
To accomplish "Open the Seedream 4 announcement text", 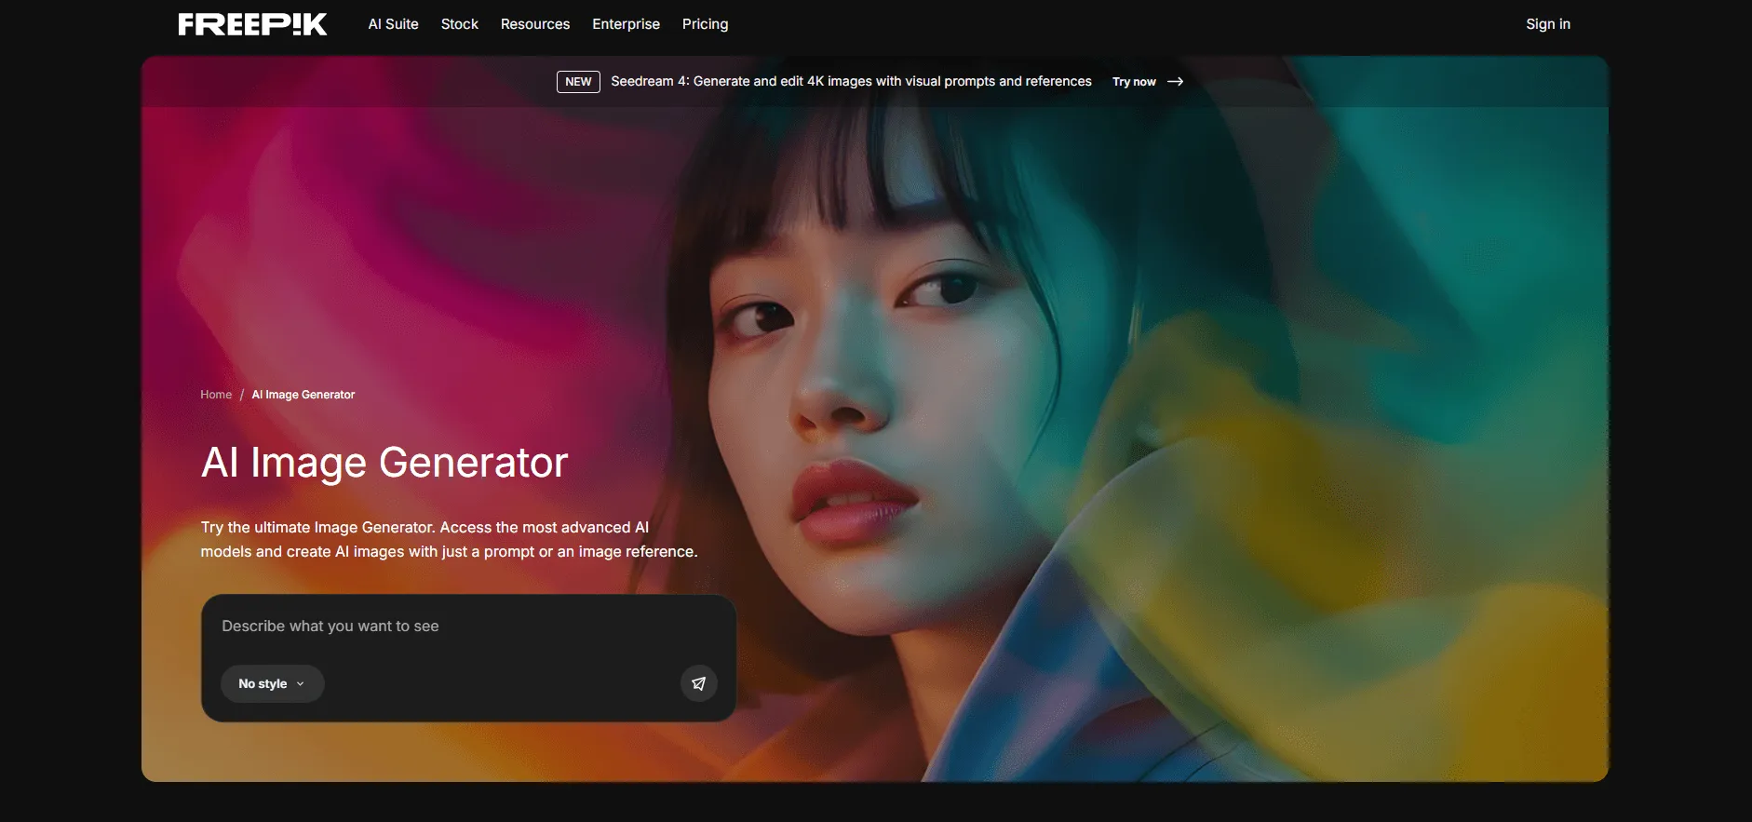I will pos(851,82).
